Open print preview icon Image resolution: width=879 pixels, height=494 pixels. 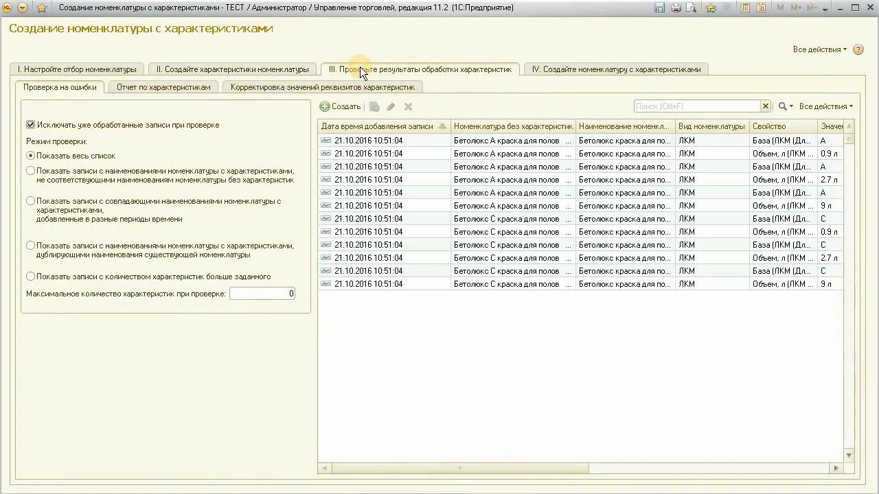[692, 8]
